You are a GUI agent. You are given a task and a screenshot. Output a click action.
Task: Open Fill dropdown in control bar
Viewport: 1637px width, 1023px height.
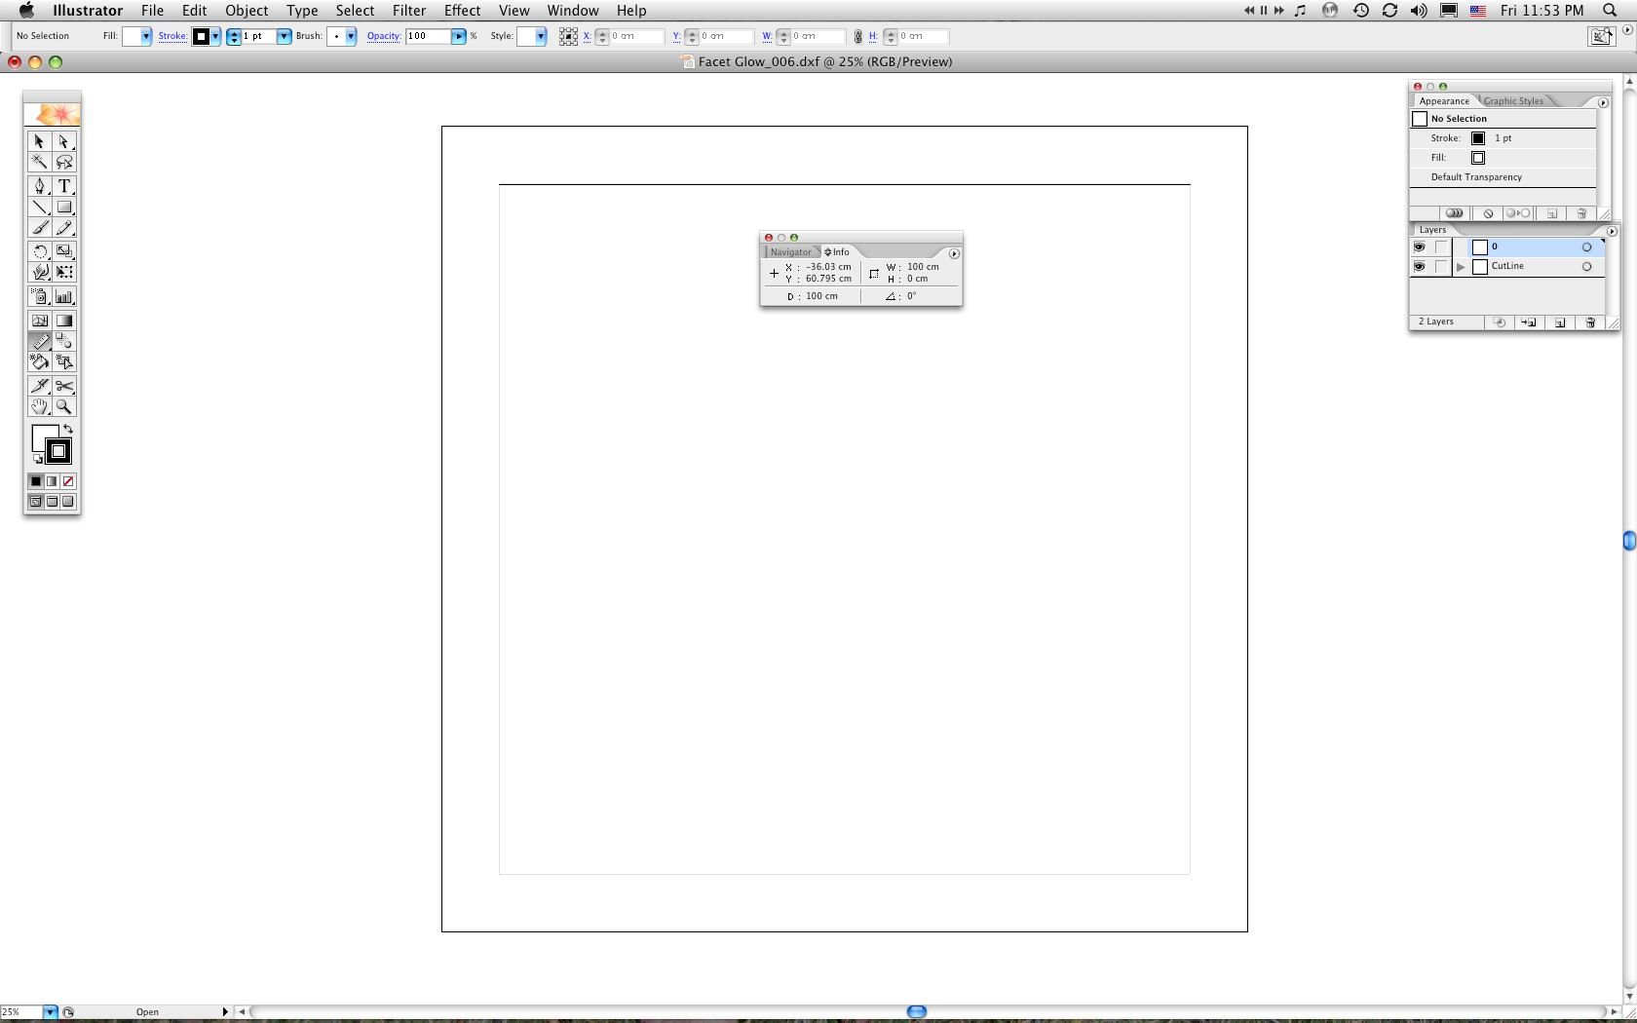146,36
